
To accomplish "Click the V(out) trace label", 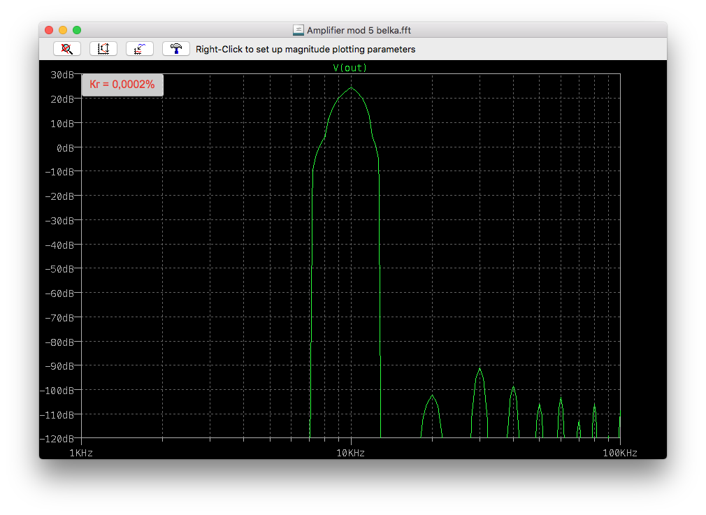I will click(x=350, y=68).
